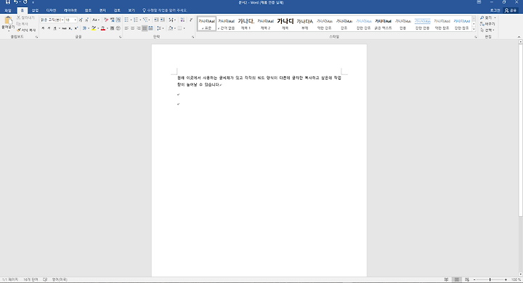Switch to the View 보기 tab
The image size is (523, 283).
131,10
